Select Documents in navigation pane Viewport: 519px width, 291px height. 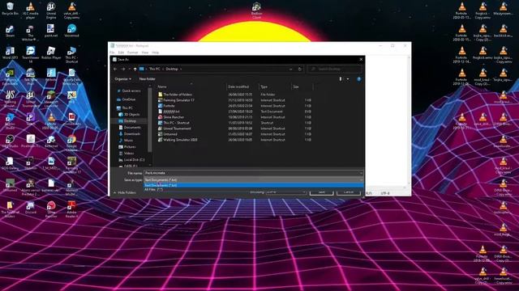click(132, 128)
